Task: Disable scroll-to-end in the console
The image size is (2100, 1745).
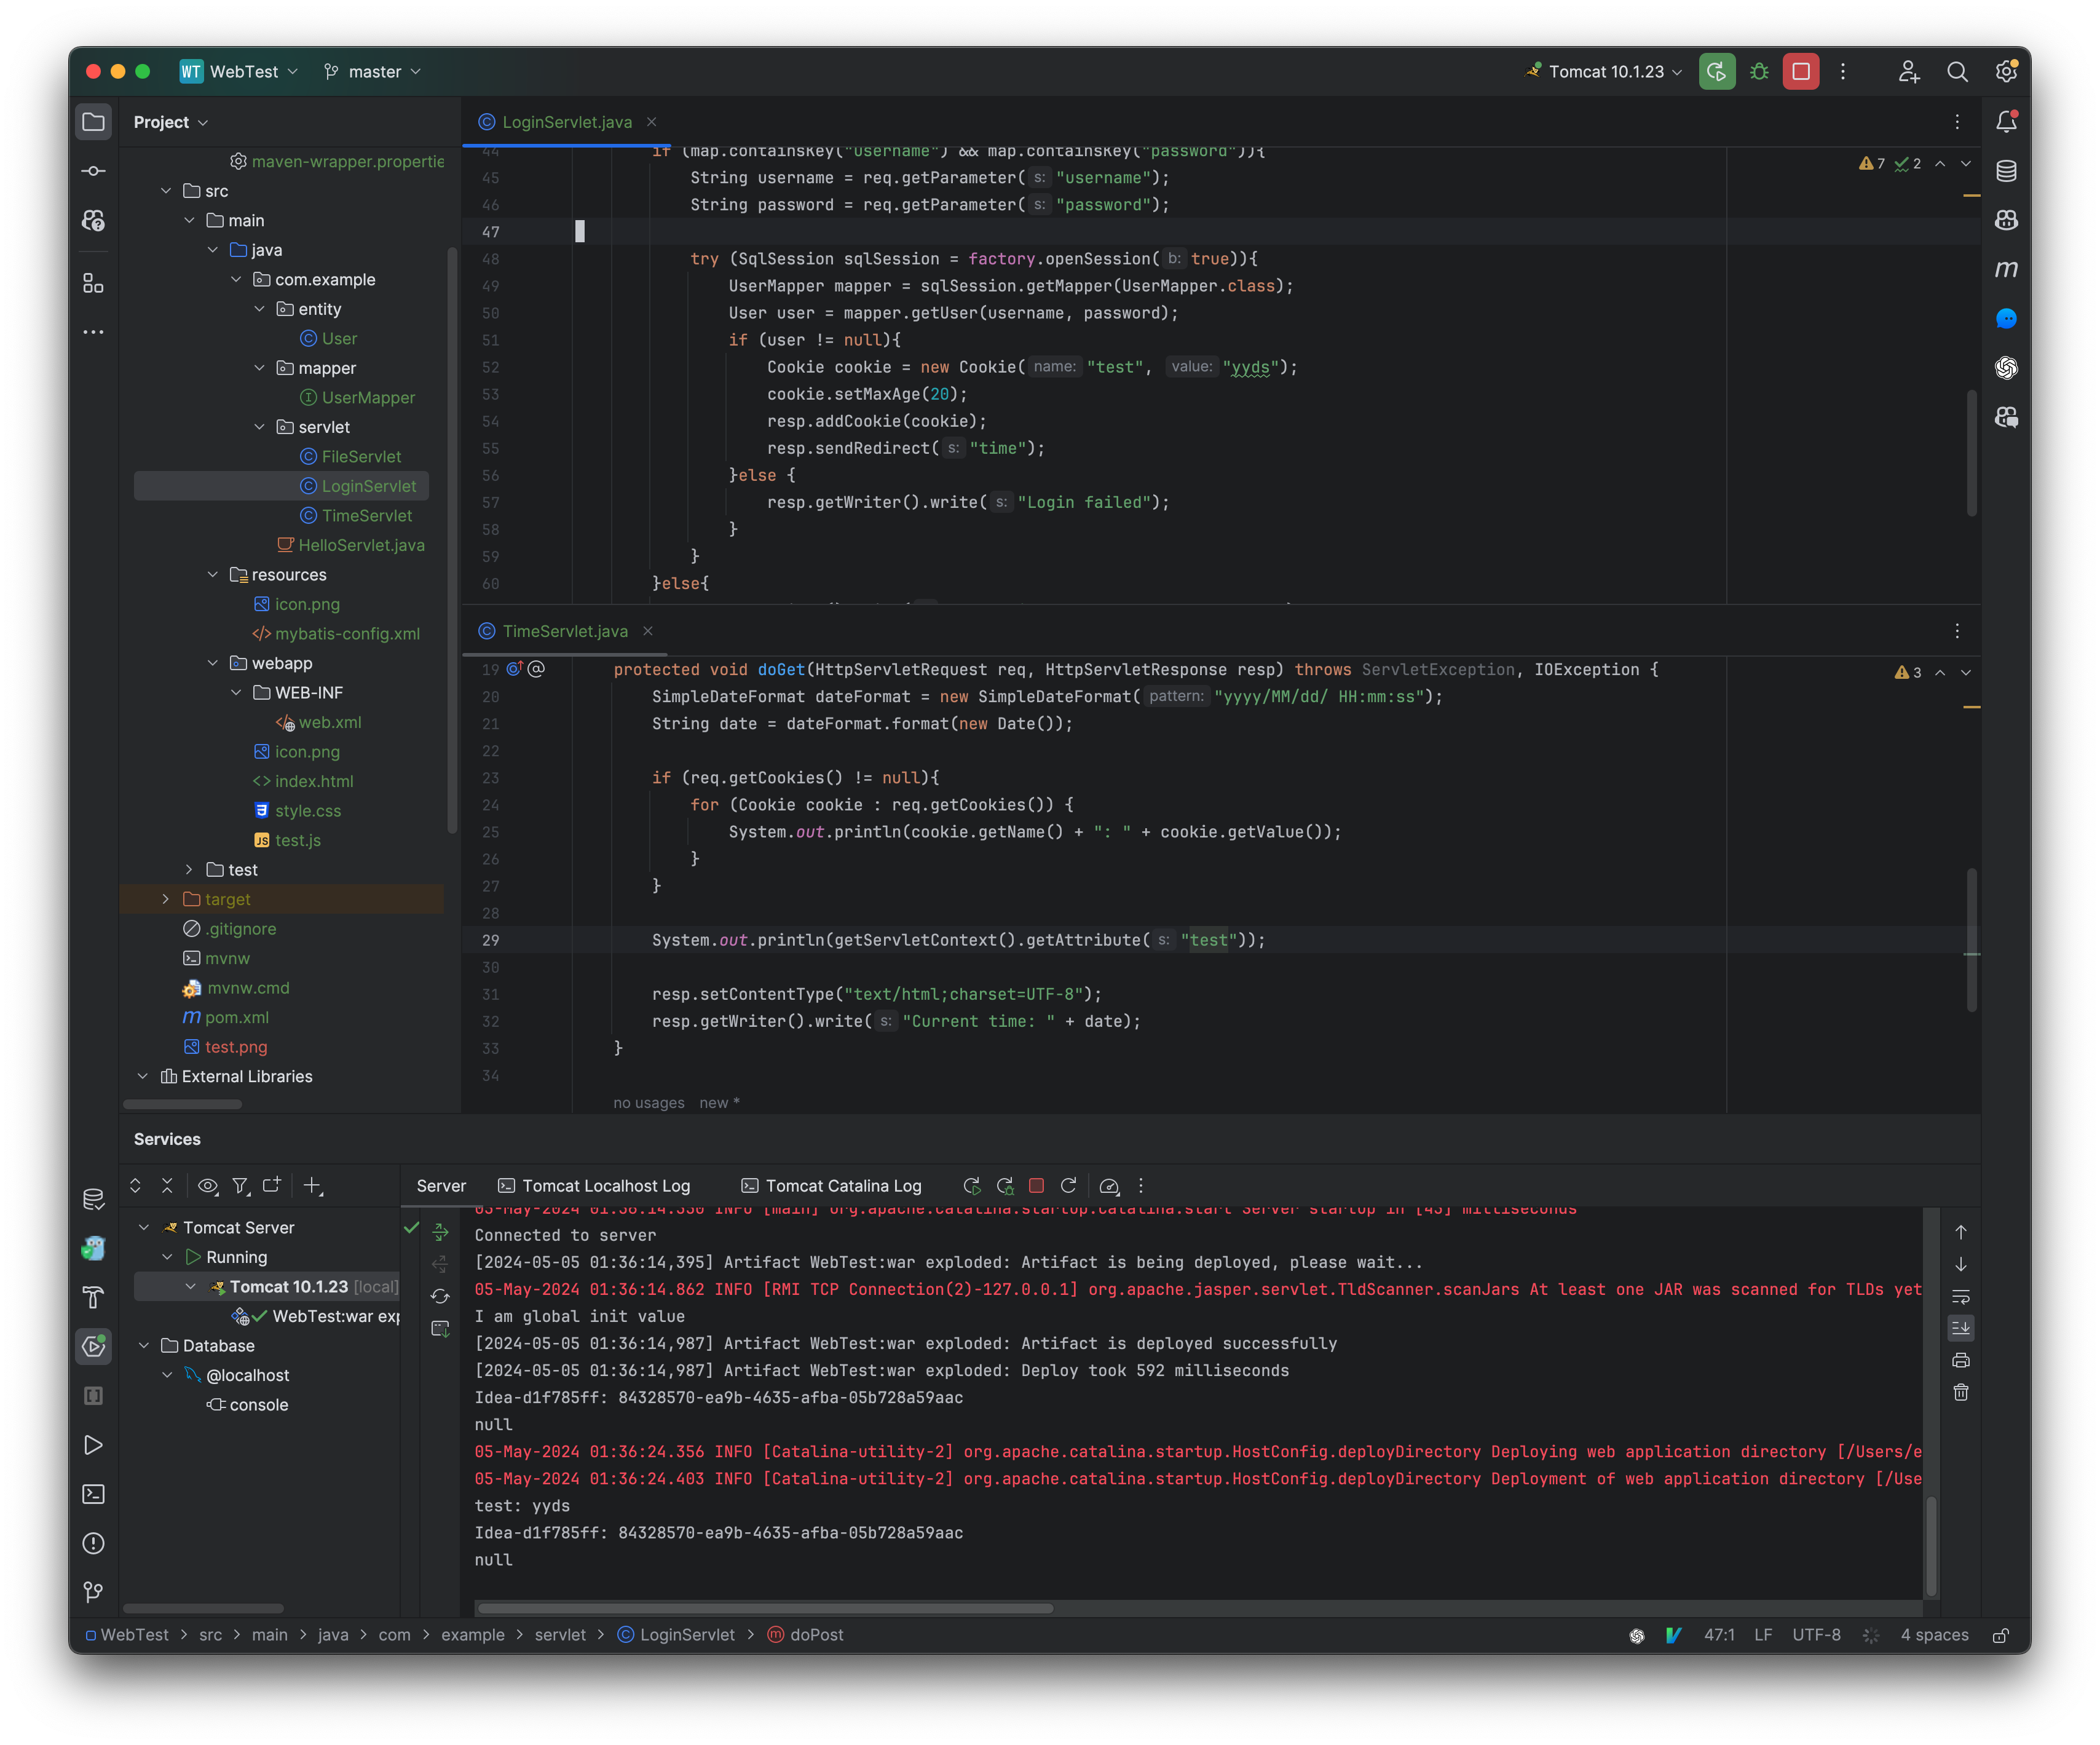Action: point(1961,1328)
